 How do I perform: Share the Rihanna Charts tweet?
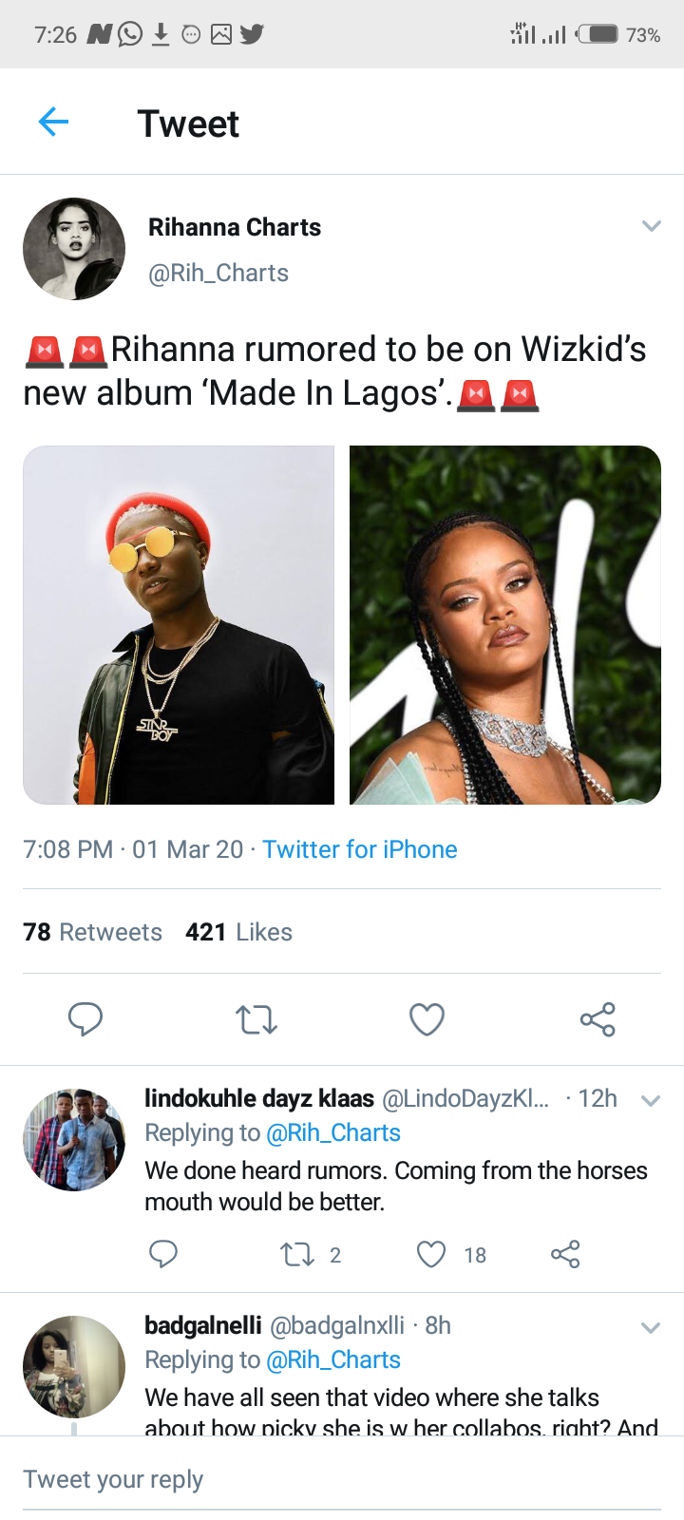598,1019
